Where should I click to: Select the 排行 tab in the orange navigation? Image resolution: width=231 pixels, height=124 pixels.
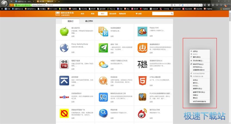102,14
